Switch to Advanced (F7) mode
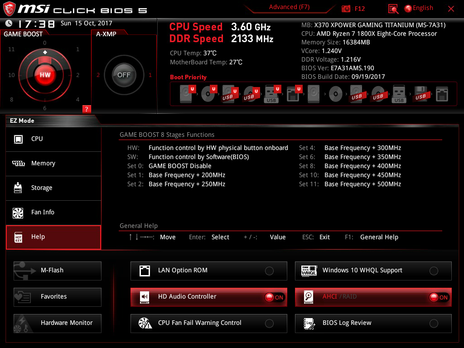The height and width of the screenshot is (348, 464). [x=289, y=7]
